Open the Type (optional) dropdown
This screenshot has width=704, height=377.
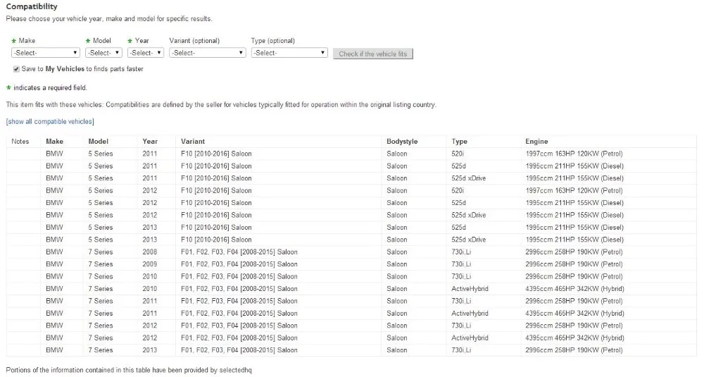point(289,53)
